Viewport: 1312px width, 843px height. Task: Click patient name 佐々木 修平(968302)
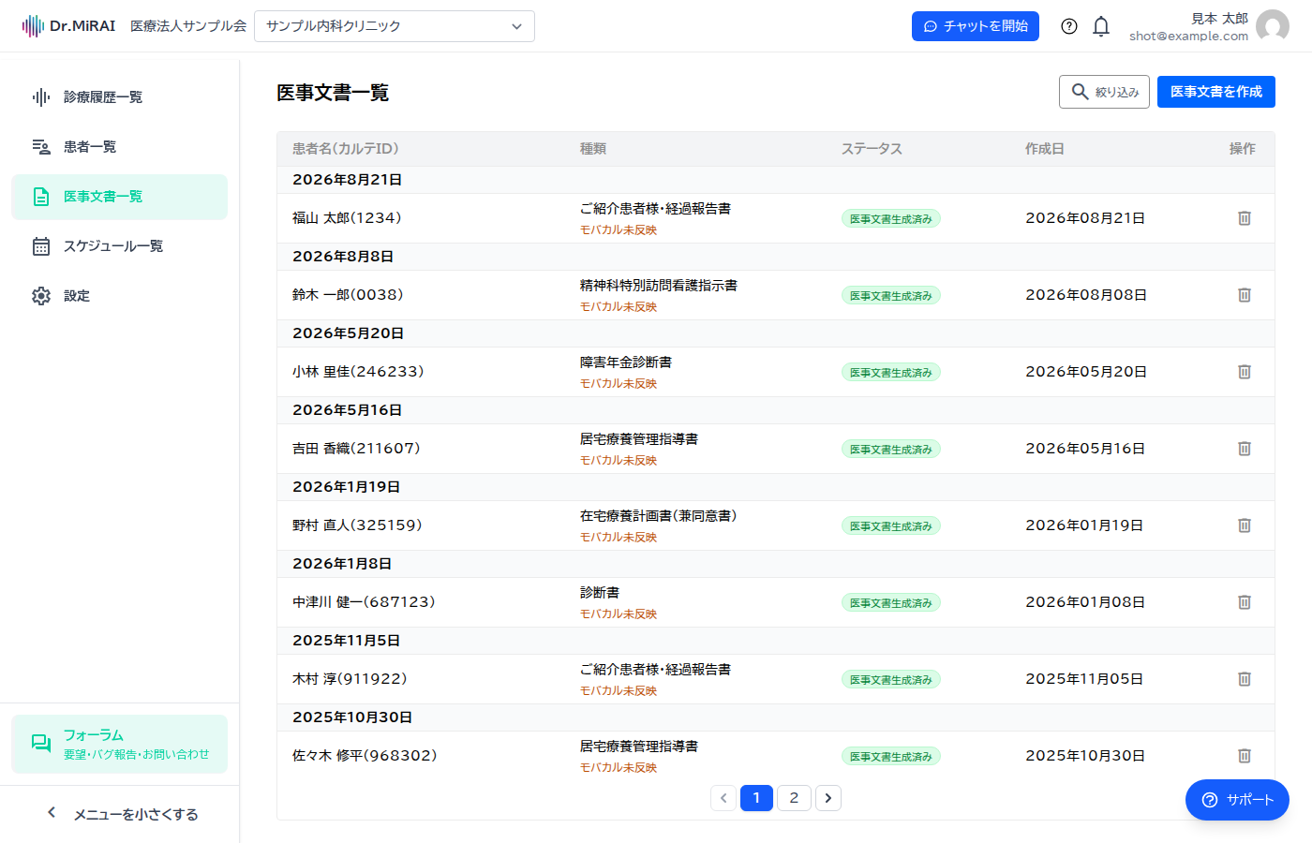365,756
